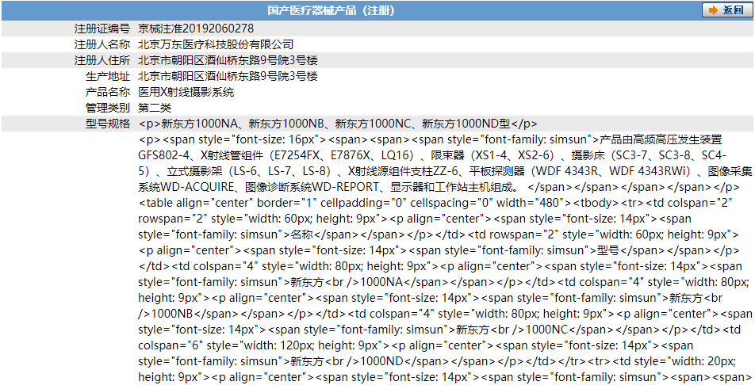This screenshot has height=385, width=755.
Task: Select product name 医用X射线摄影系统
Action: tap(186, 92)
